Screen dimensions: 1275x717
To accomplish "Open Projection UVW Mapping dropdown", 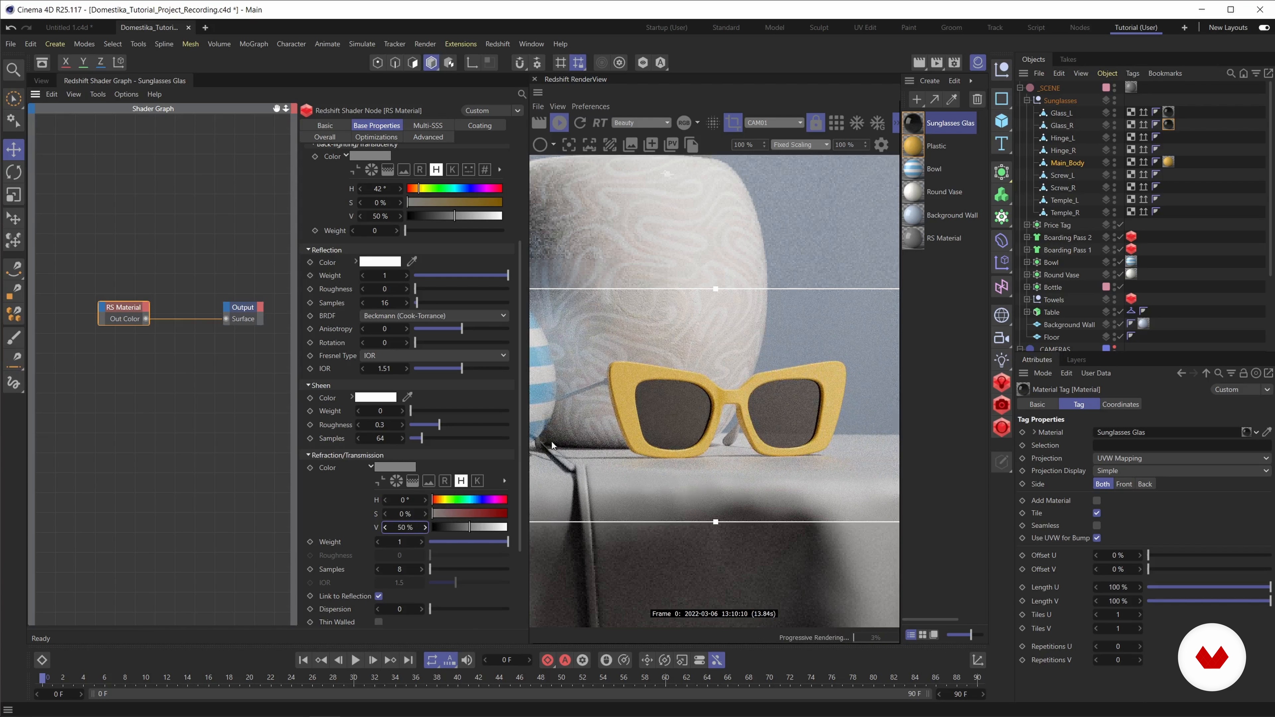I will (x=1181, y=458).
